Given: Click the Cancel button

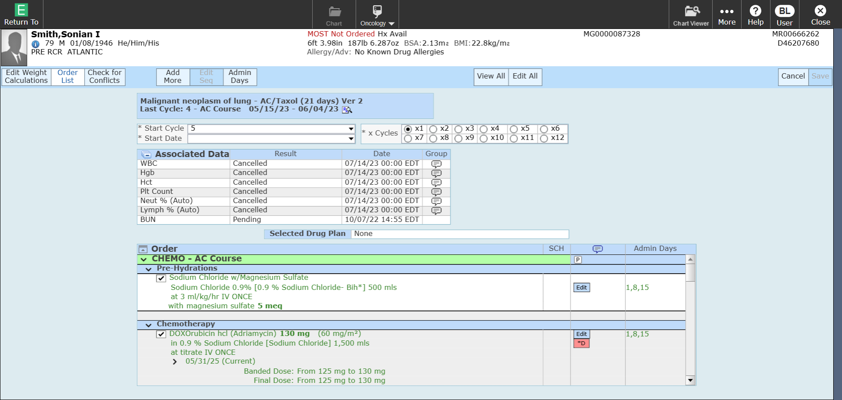Looking at the screenshot, I should tap(793, 77).
